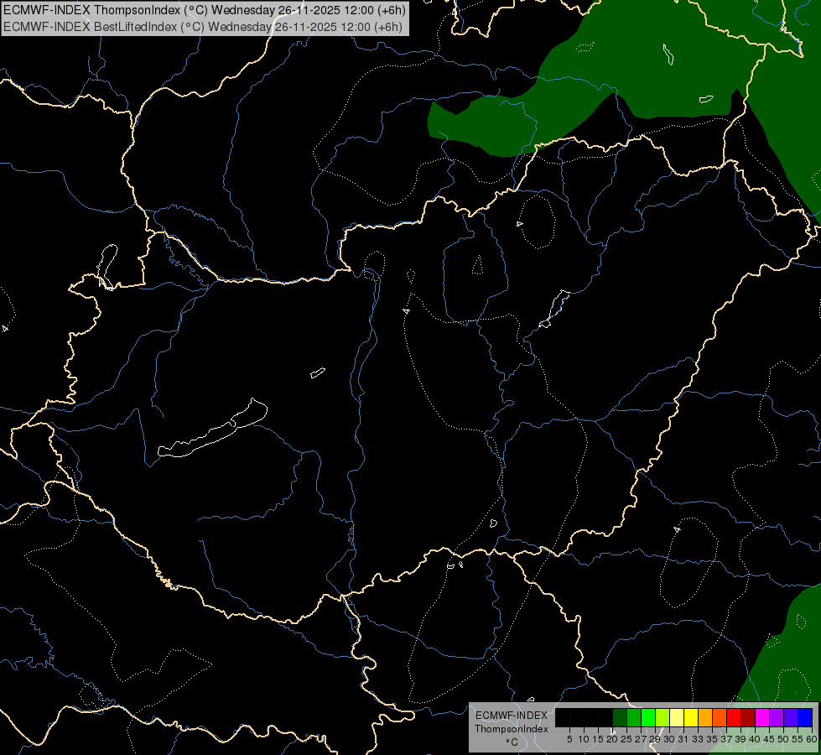Image resolution: width=821 pixels, height=755 pixels.
Task: Click the legend value 10
Action: tap(584, 739)
